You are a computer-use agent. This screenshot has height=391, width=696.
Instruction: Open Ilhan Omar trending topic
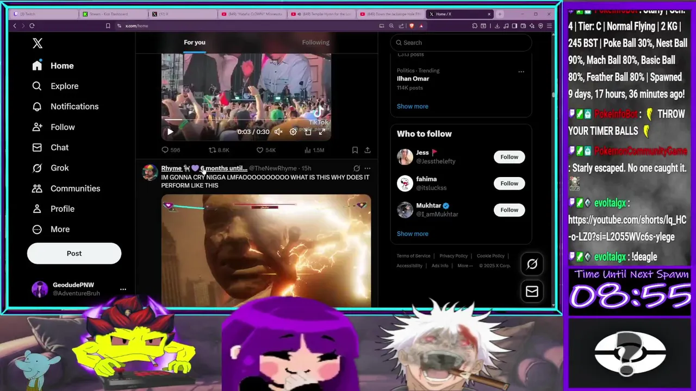[413, 79]
